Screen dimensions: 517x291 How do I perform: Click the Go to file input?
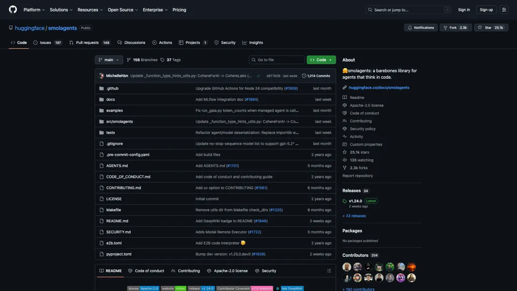pyautogui.click(x=277, y=60)
